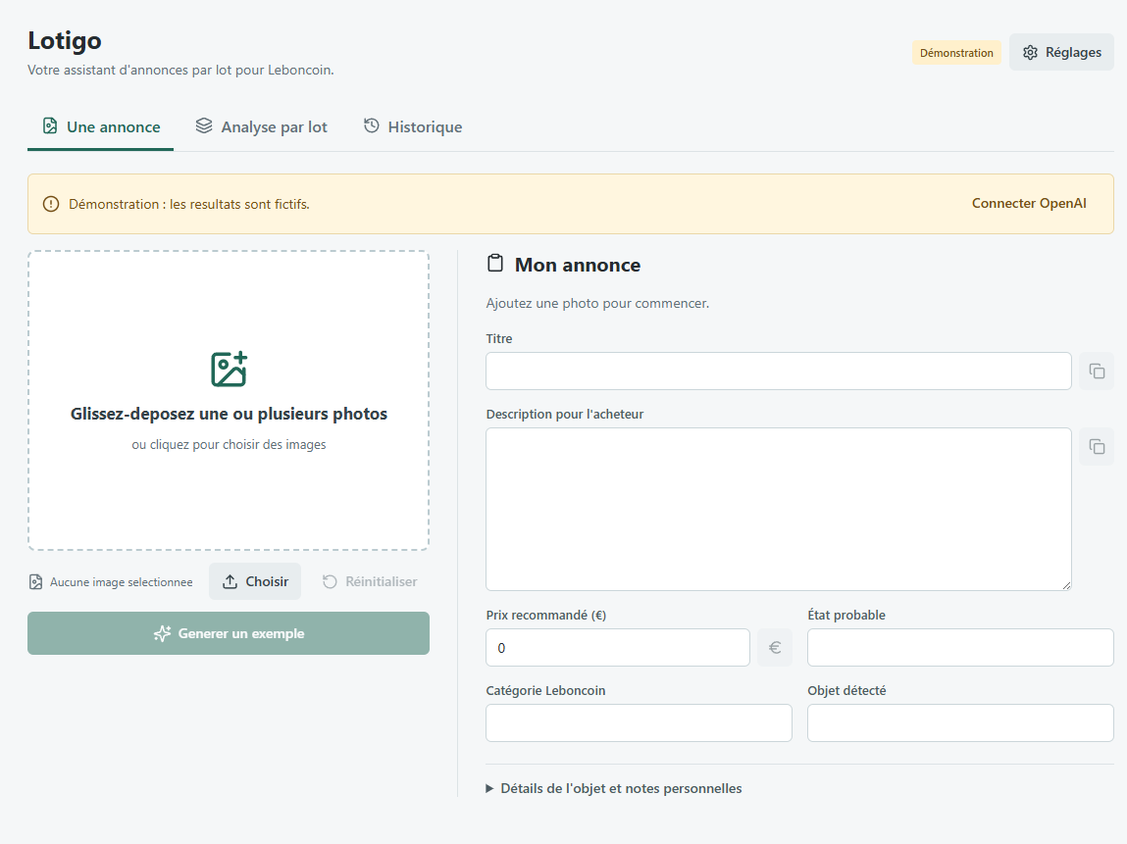The image size is (1127, 844).
Task: Click the gear icon in Réglages
Action: pyautogui.click(x=1030, y=52)
